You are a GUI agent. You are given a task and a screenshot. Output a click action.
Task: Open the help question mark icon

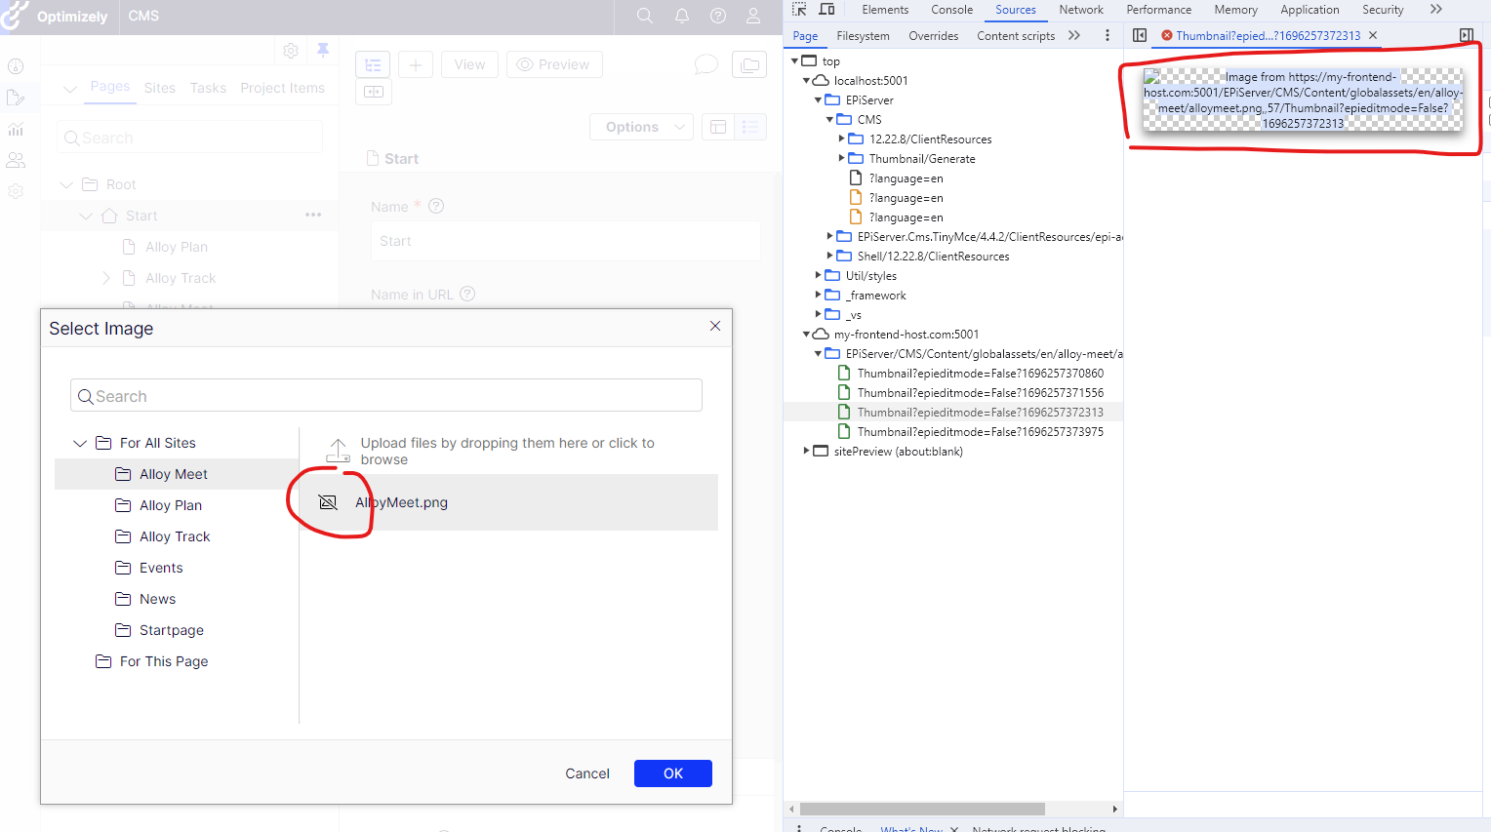[x=718, y=16]
